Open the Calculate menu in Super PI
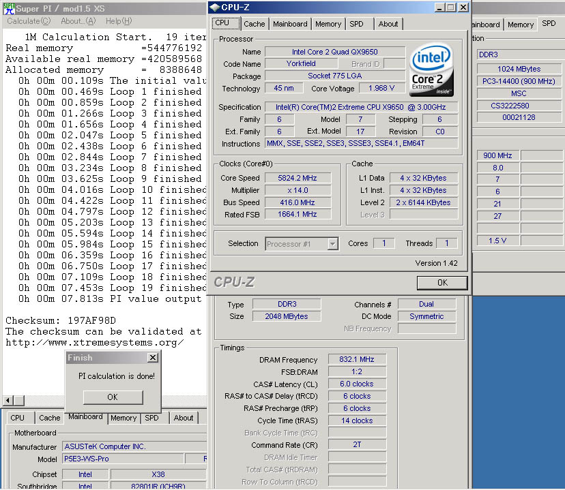The width and height of the screenshot is (565, 490). click(29, 21)
